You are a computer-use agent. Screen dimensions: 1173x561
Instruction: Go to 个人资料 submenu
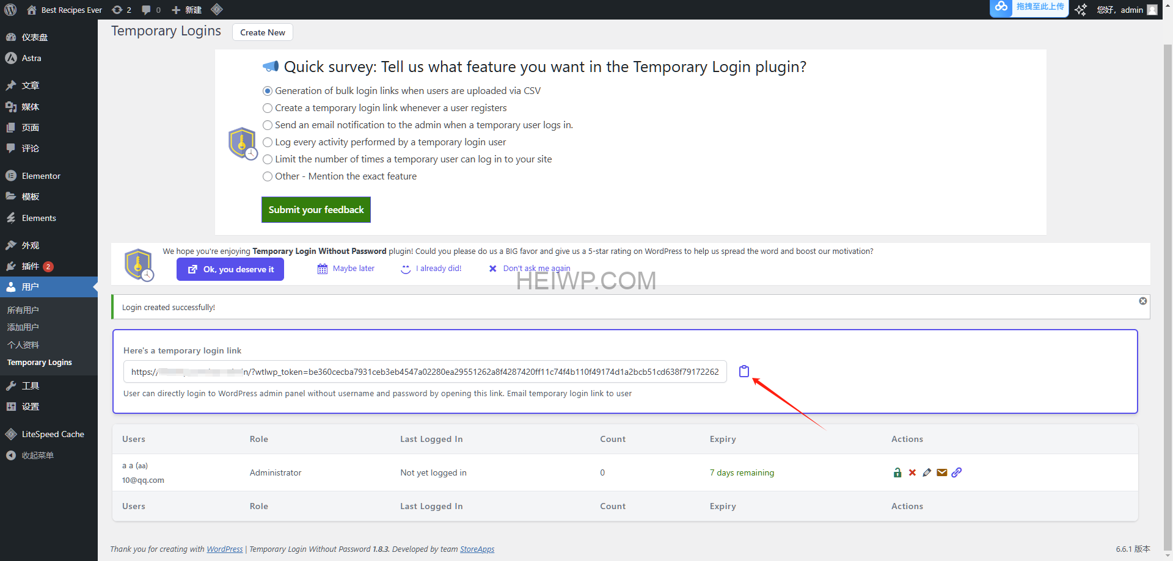[23, 345]
